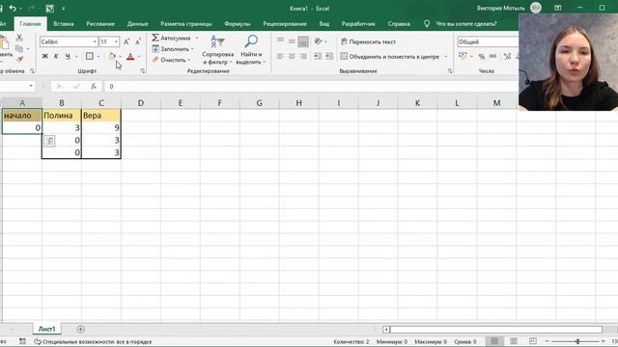Apply comma style (000) format
This screenshot has height=347, width=618.
[493, 57]
